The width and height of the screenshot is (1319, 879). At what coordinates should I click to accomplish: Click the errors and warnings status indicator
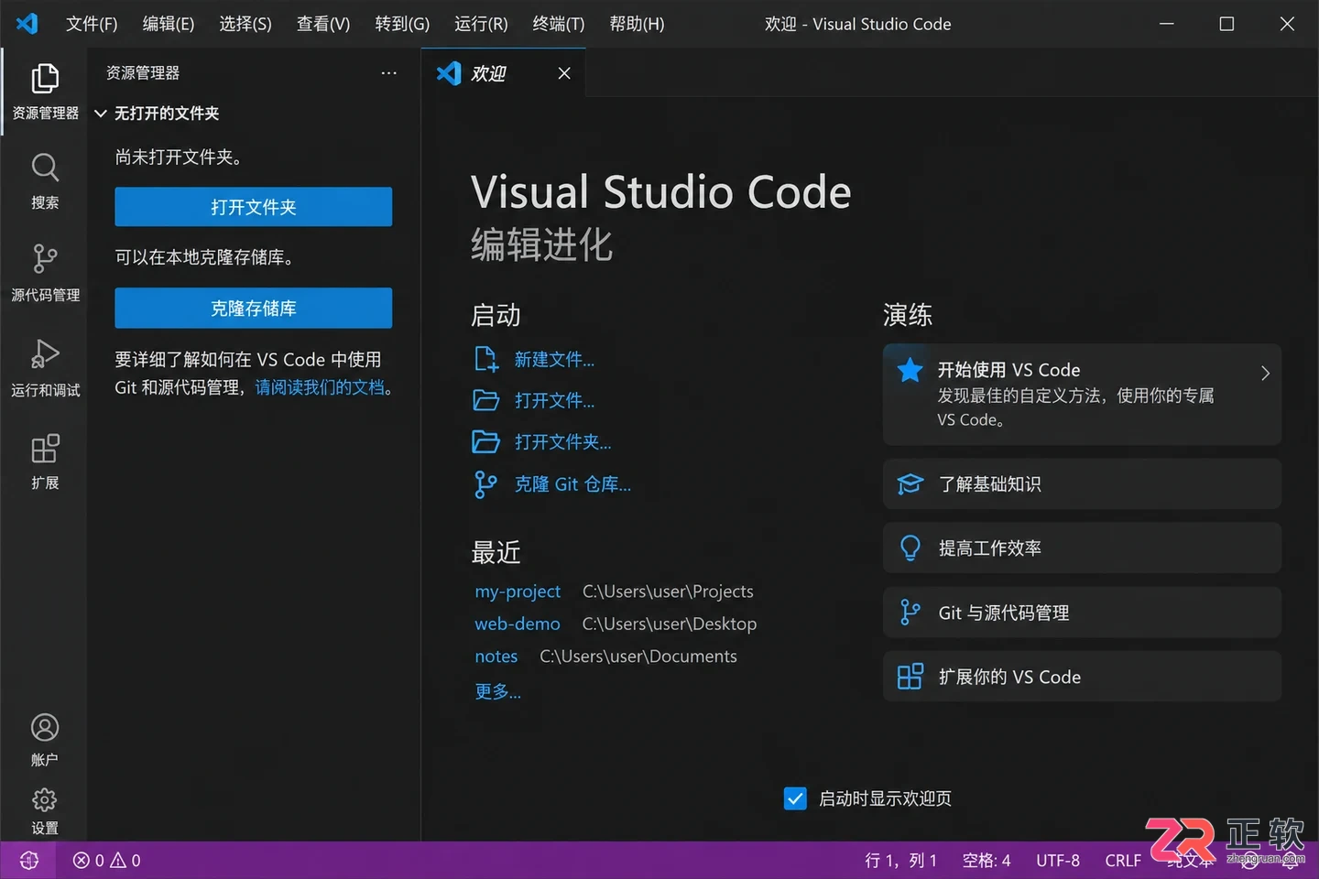point(107,861)
